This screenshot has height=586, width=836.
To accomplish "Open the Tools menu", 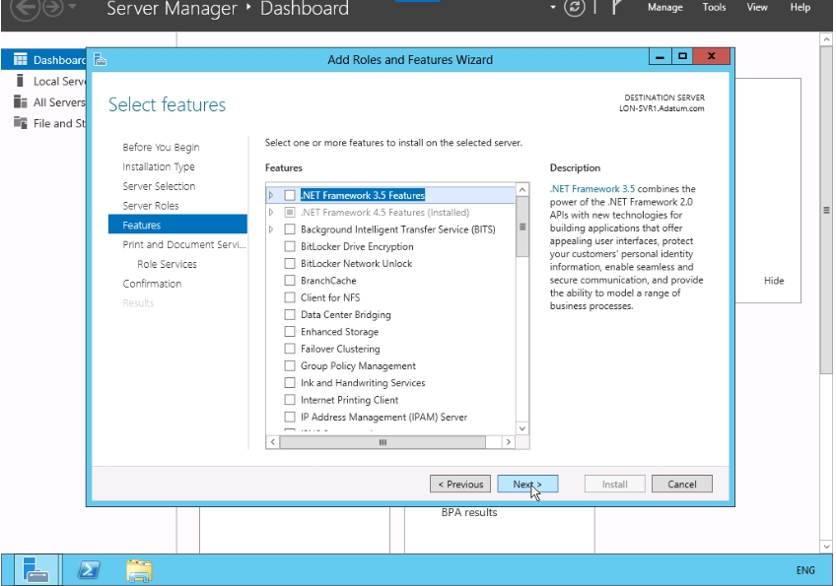I will 714,8.
